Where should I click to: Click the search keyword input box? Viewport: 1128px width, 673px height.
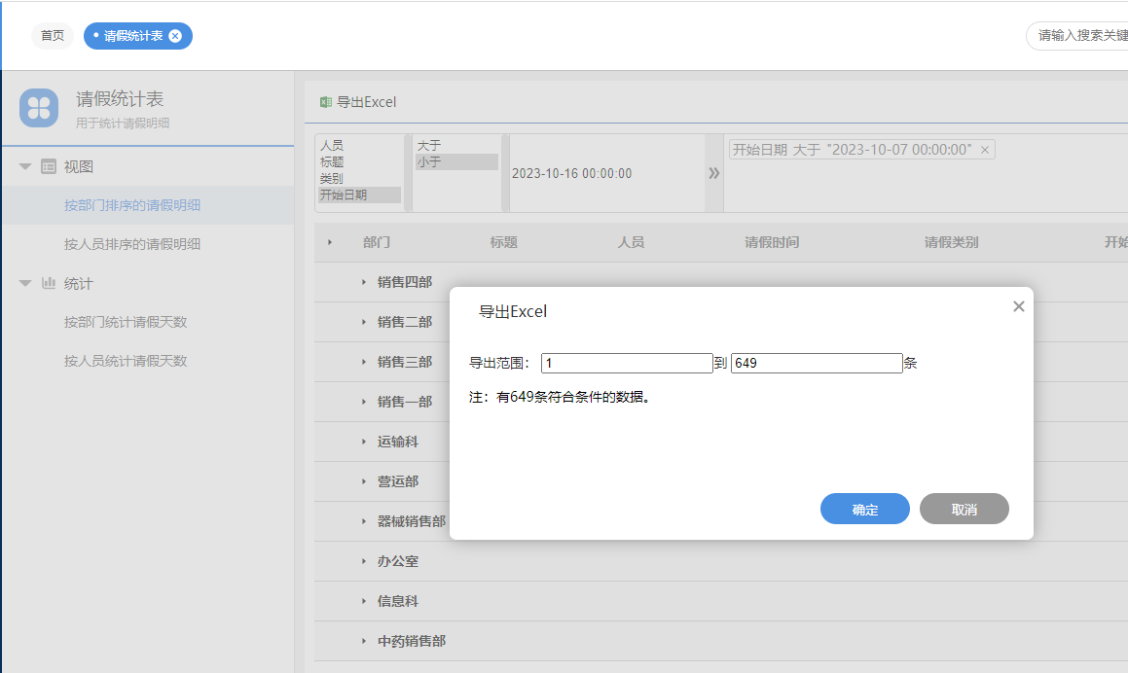[x=1080, y=36]
